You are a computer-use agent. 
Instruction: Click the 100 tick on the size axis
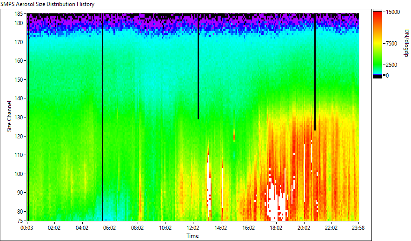(19, 174)
